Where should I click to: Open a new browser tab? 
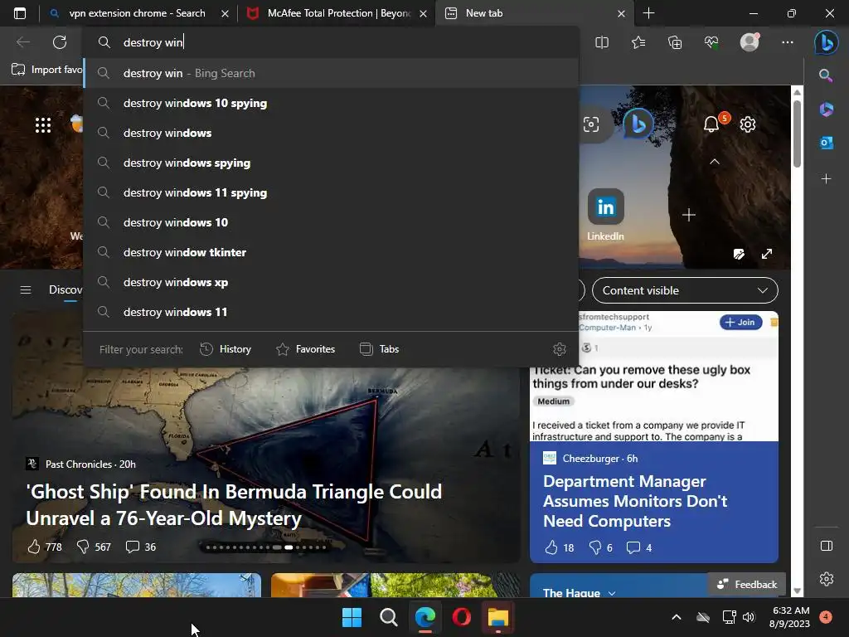click(648, 13)
